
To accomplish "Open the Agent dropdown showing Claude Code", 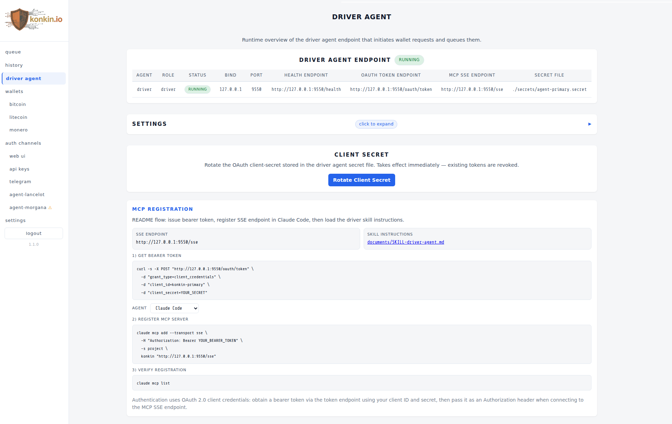I will [174, 308].
